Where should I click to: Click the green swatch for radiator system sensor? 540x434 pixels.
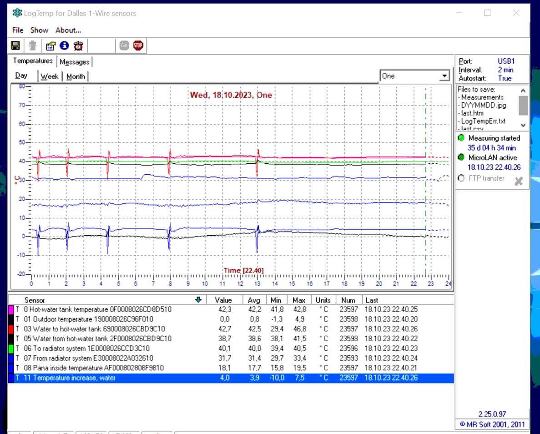coord(11,348)
